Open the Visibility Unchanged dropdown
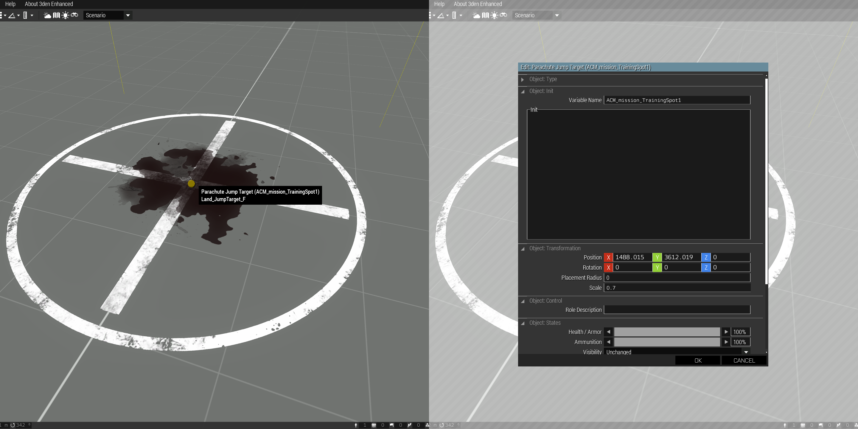This screenshot has height=429, width=858. click(x=677, y=352)
